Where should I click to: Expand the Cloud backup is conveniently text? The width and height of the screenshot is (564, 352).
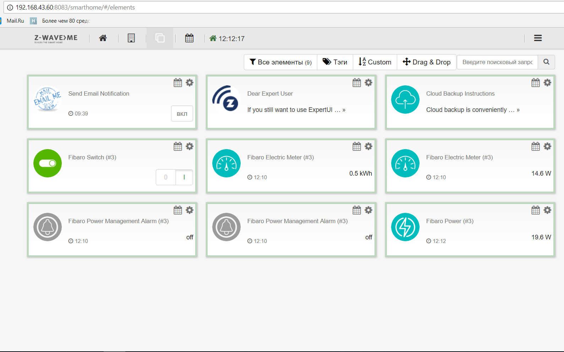click(473, 110)
